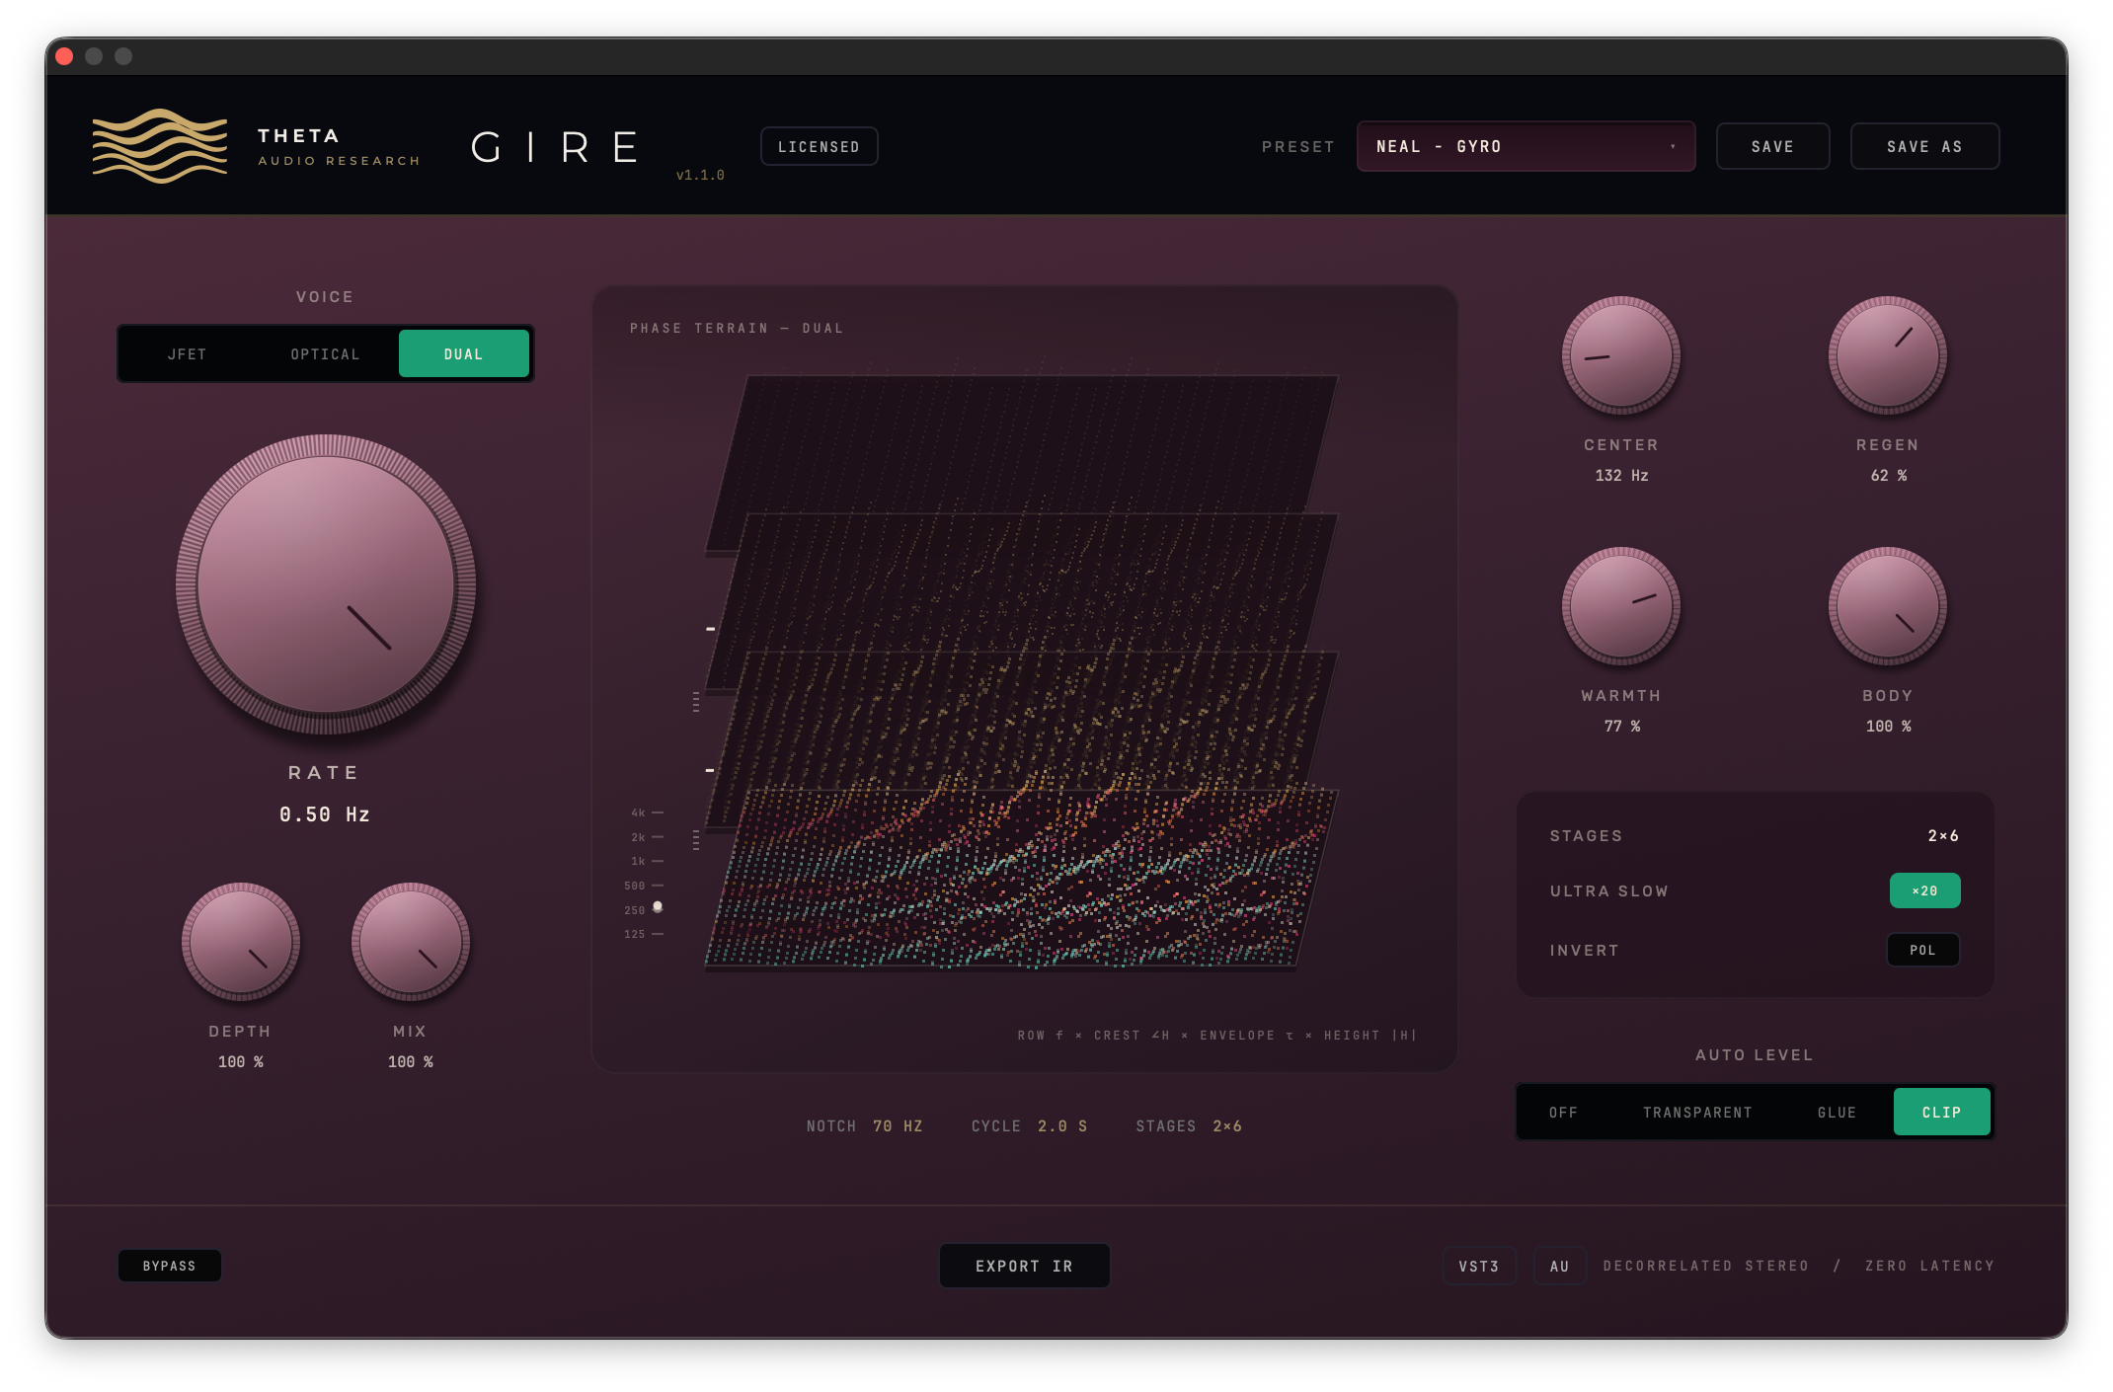Set Auto Level to TRANSPARENT
Screen dimensions: 2113x1392
[x=1698, y=1113]
